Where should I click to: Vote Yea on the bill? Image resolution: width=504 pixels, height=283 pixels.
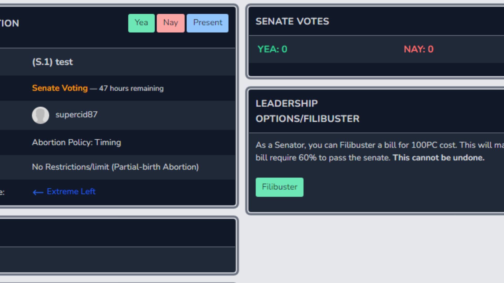click(x=141, y=23)
